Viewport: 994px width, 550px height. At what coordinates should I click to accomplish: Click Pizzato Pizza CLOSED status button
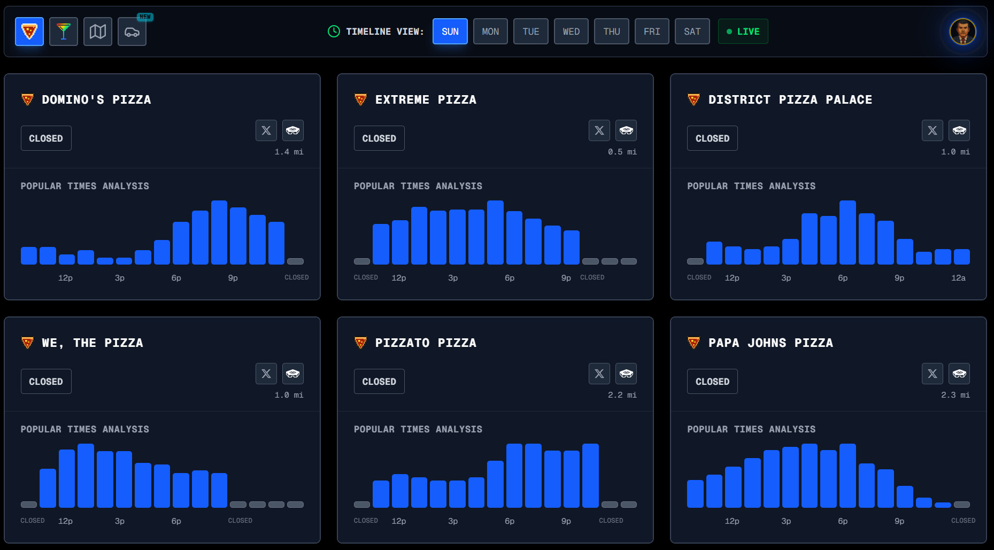pos(379,382)
